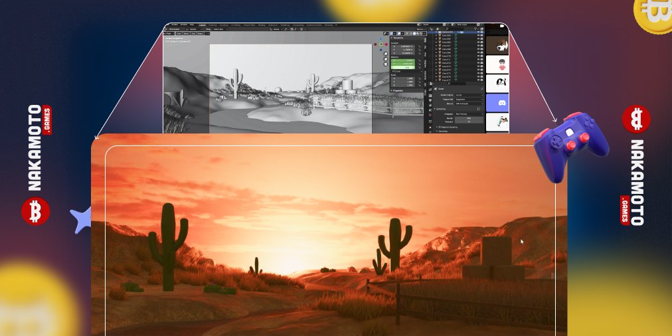672x336 pixels.
Task: Toggle camera view icon in Blender viewport
Action: [x=386, y=64]
